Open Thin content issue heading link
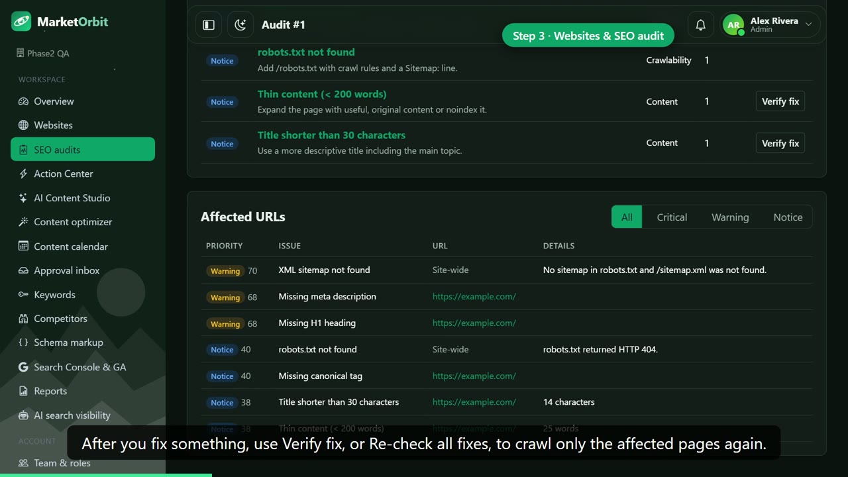 (x=322, y=94)
